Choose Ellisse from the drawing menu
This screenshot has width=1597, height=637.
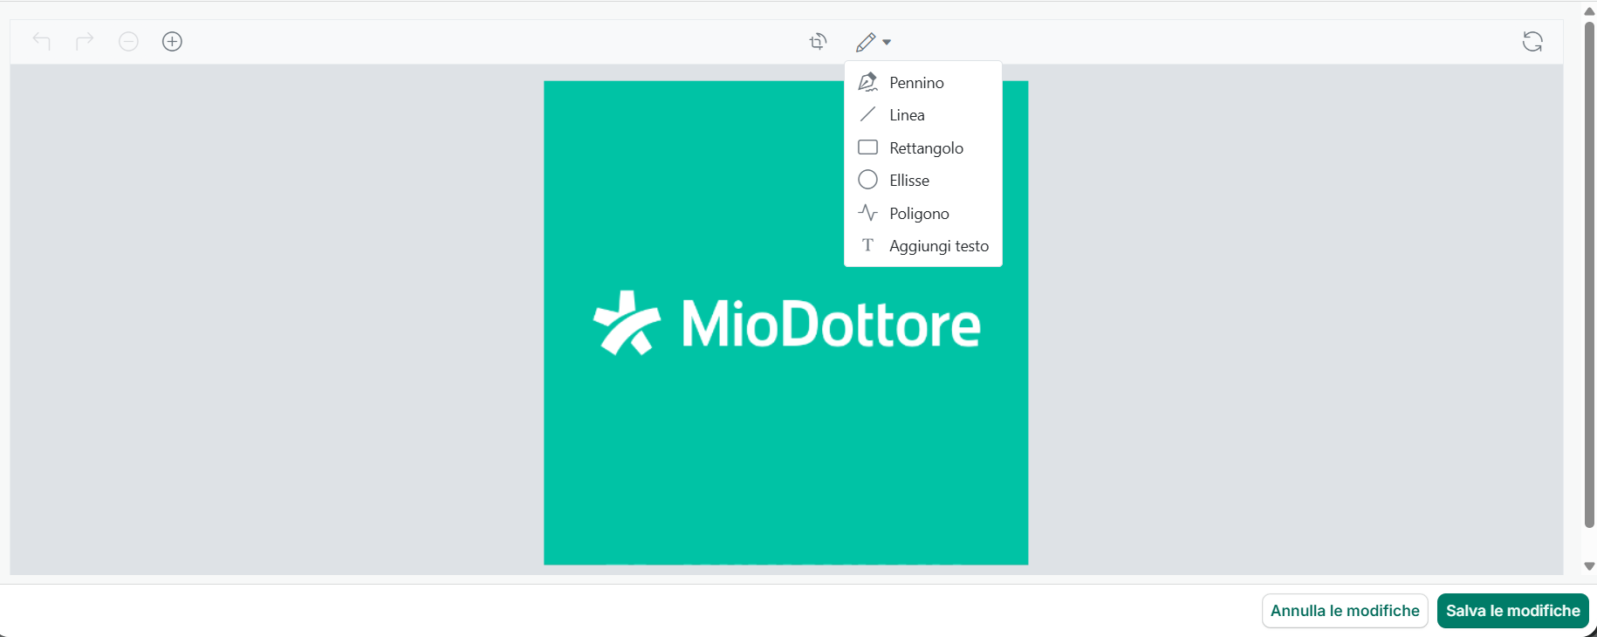[x=923, y=180]
